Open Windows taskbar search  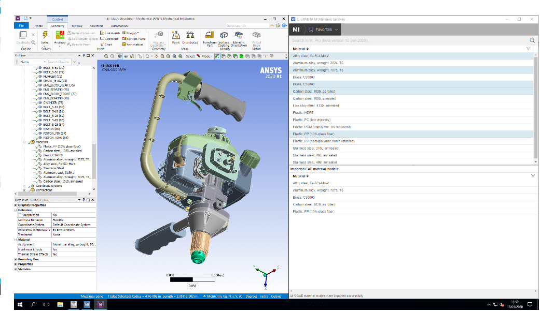[x=33, y=304]
